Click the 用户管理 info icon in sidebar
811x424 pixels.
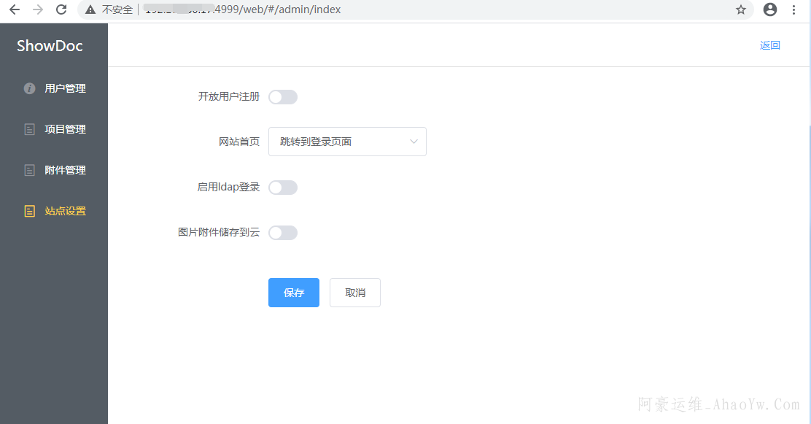(x=30, y=88)
